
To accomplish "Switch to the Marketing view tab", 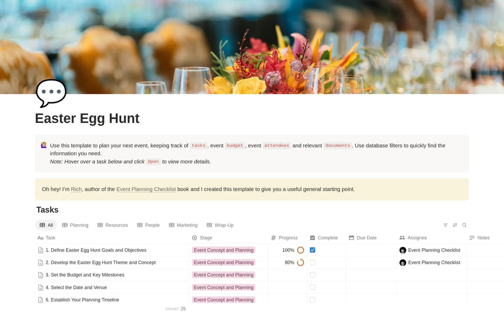I will pos(183,225).
